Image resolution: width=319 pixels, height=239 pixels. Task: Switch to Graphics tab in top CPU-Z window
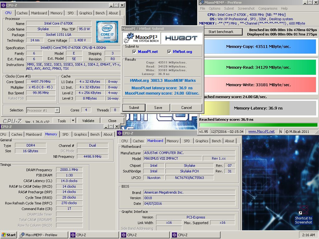click(85, 13)
